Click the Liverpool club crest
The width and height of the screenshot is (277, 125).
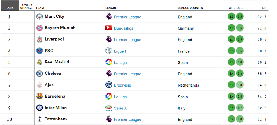[x=39, y=40]
